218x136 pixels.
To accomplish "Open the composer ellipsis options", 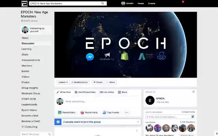I will pyautogui.click(x=126, y=113).
